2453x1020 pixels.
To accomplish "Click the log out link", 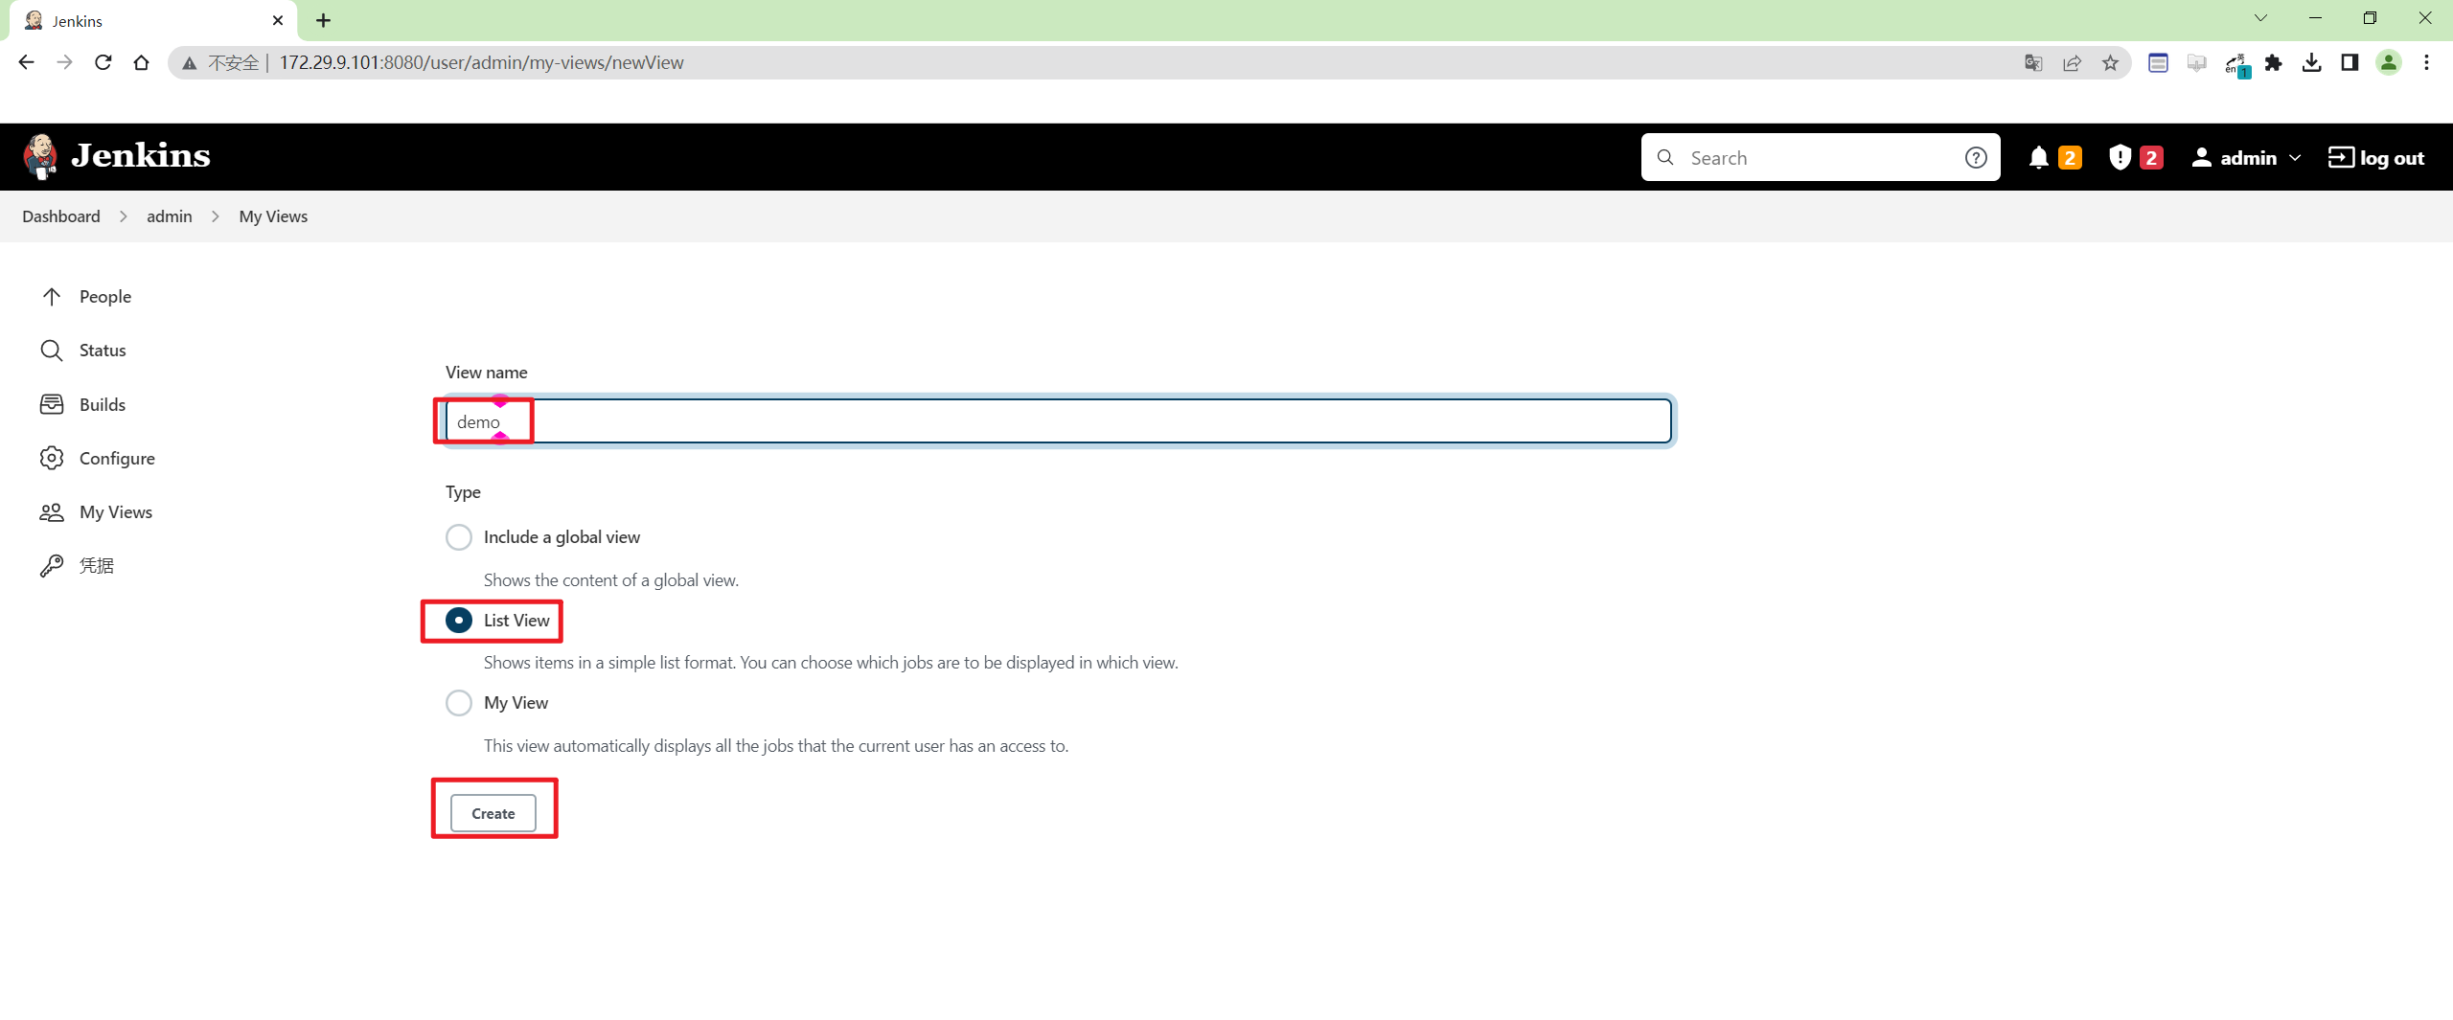I will pos(2376,158).
